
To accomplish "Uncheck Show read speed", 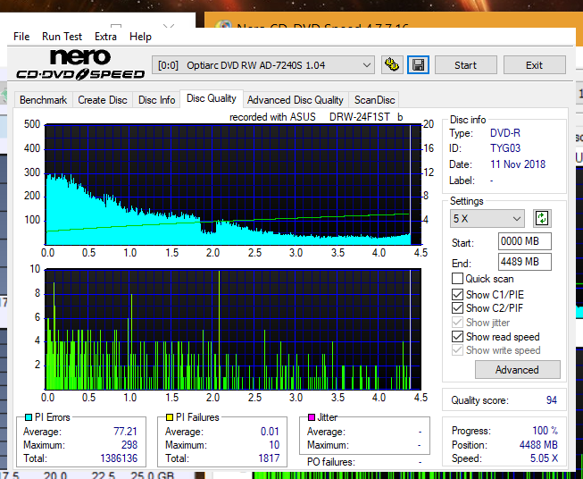I will 457,336.
